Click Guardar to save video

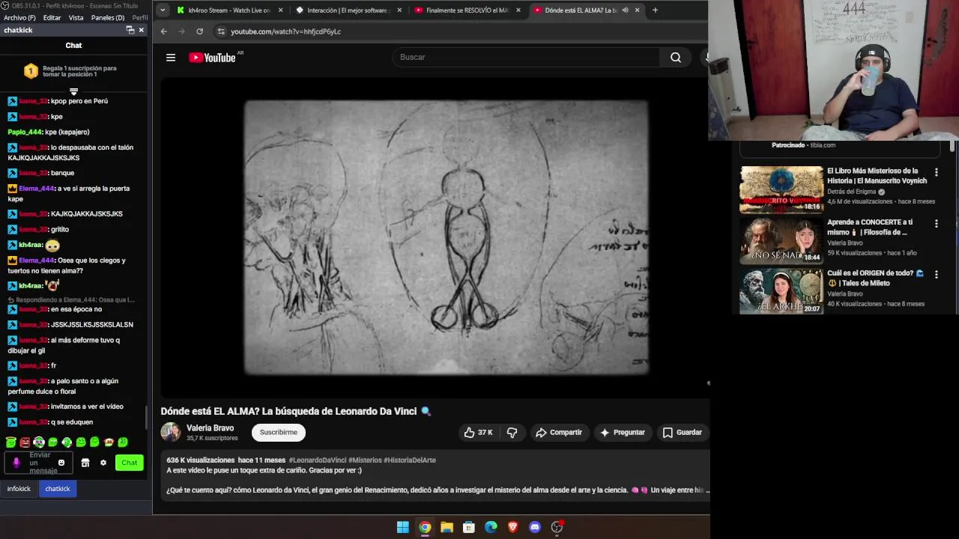(683, 432)
